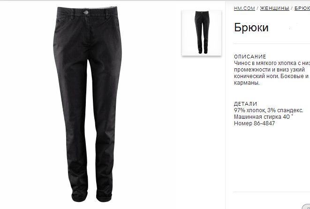Click the 97% хлопок composition line

pyautogui.click(x=268, y=110)
